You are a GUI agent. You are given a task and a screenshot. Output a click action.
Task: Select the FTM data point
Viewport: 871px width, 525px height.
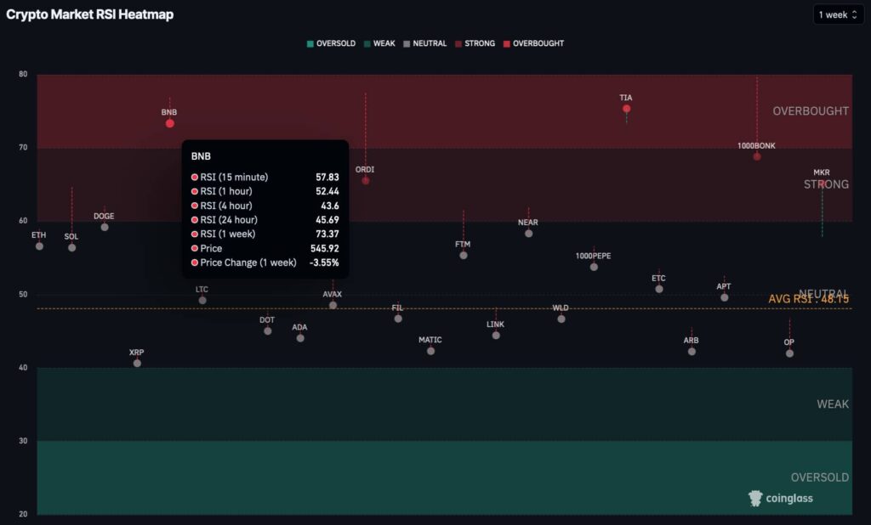(464, 256)
